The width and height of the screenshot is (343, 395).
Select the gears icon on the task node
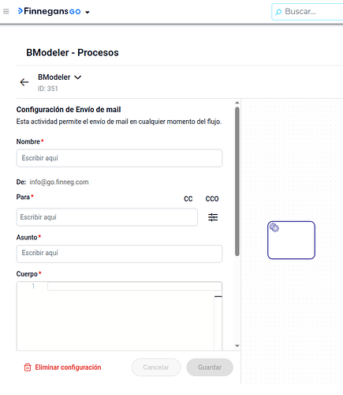pyautogui.click(x=274, y=228)
